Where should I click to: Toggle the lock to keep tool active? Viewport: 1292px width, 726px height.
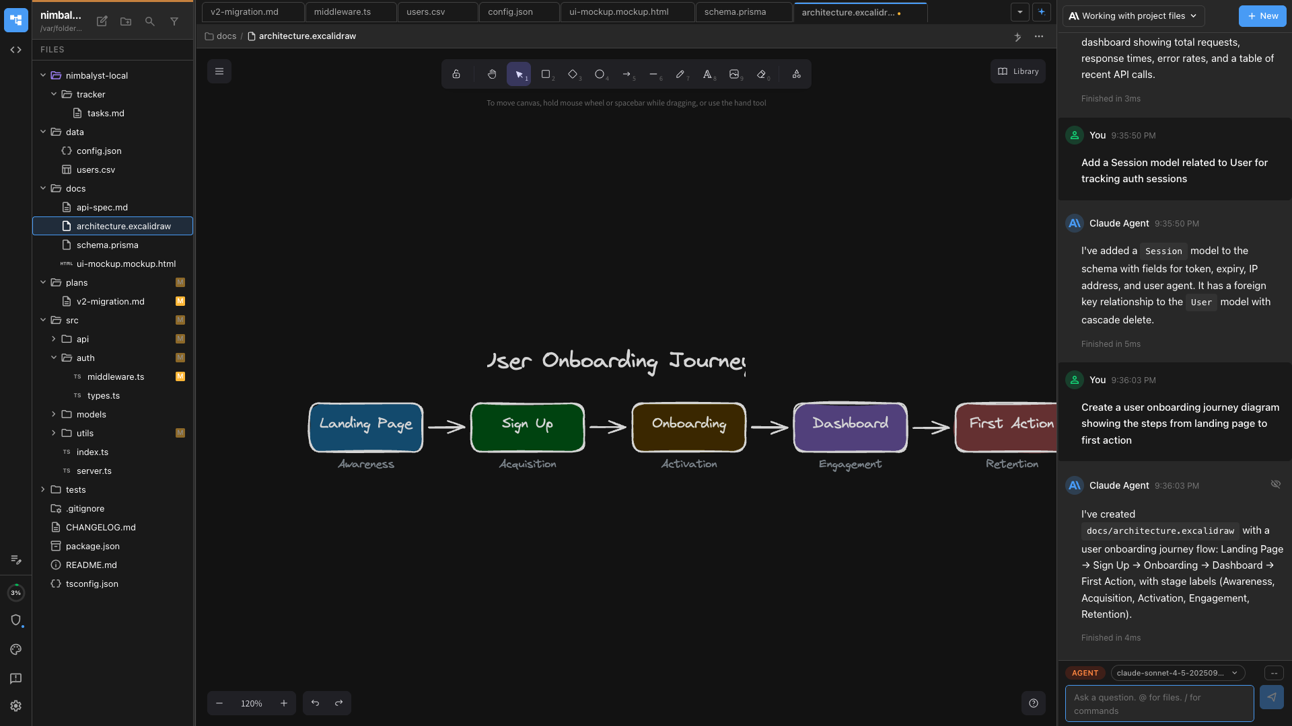point(456,74)
